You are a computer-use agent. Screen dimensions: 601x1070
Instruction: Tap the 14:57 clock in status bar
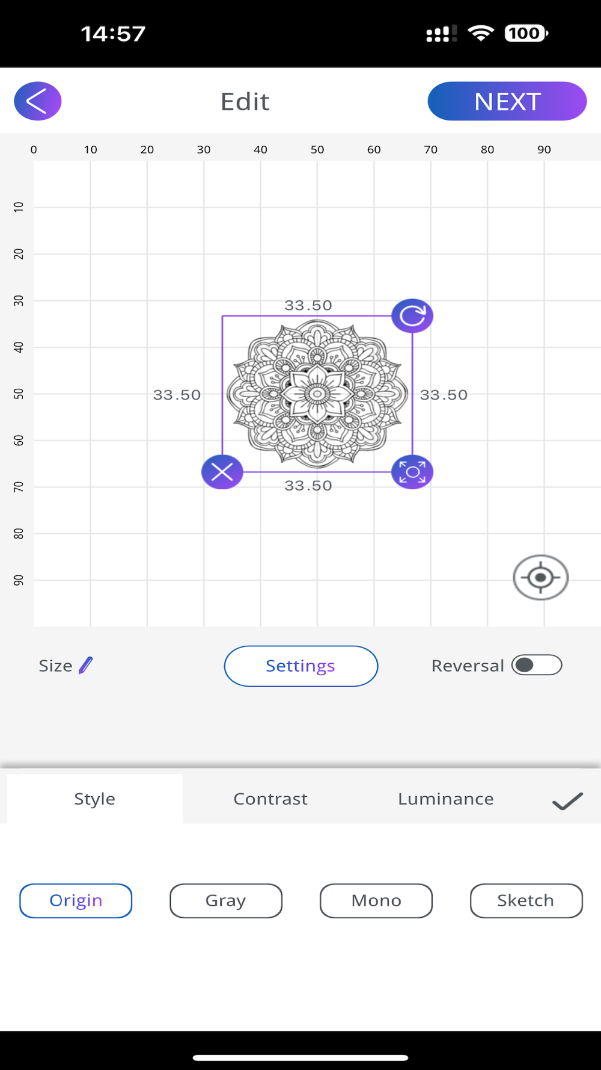(x=113, y=34)
